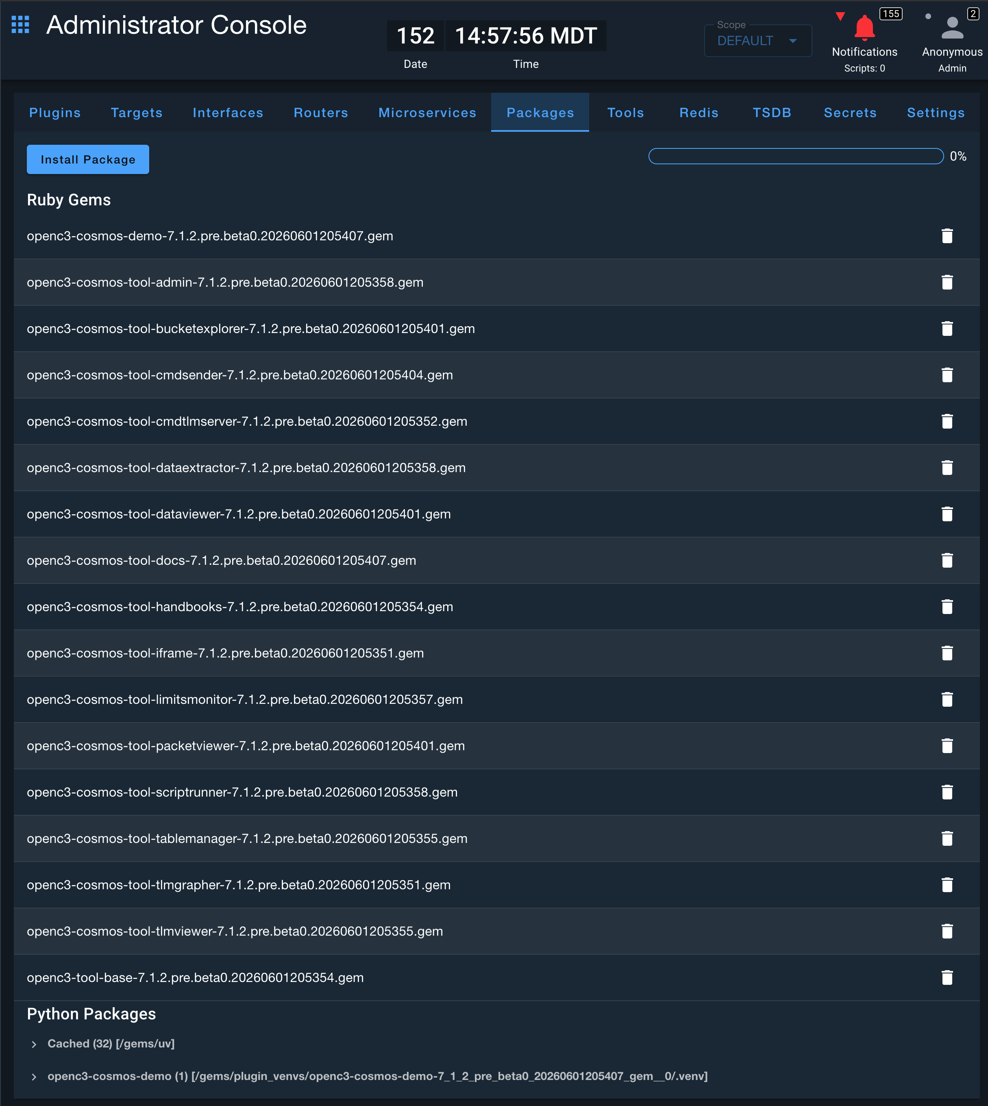Click the install progress bar
The image size is (988, 1106).
[x=796, y=157]
